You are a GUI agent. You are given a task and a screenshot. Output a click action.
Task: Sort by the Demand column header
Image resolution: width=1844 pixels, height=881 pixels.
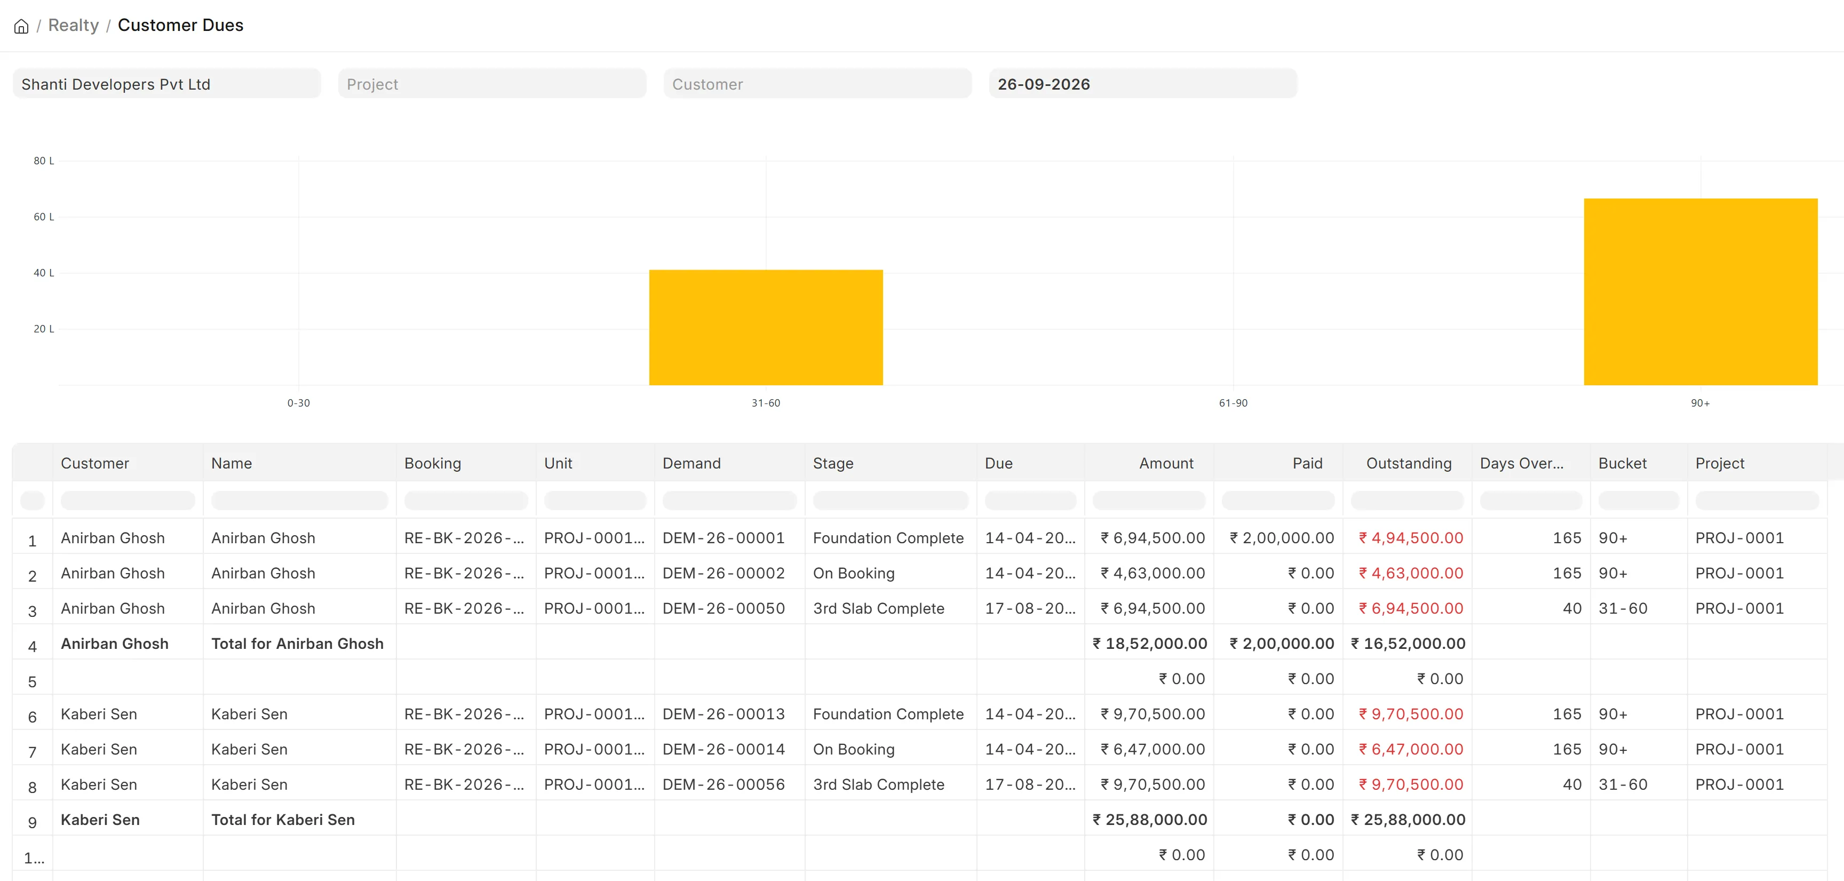coord(729,463)
